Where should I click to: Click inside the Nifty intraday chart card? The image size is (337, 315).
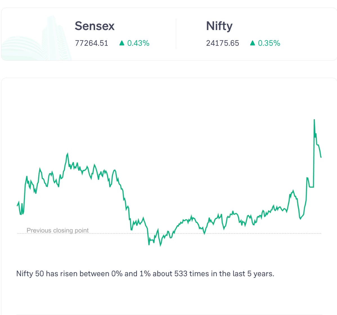pos(169,193)
